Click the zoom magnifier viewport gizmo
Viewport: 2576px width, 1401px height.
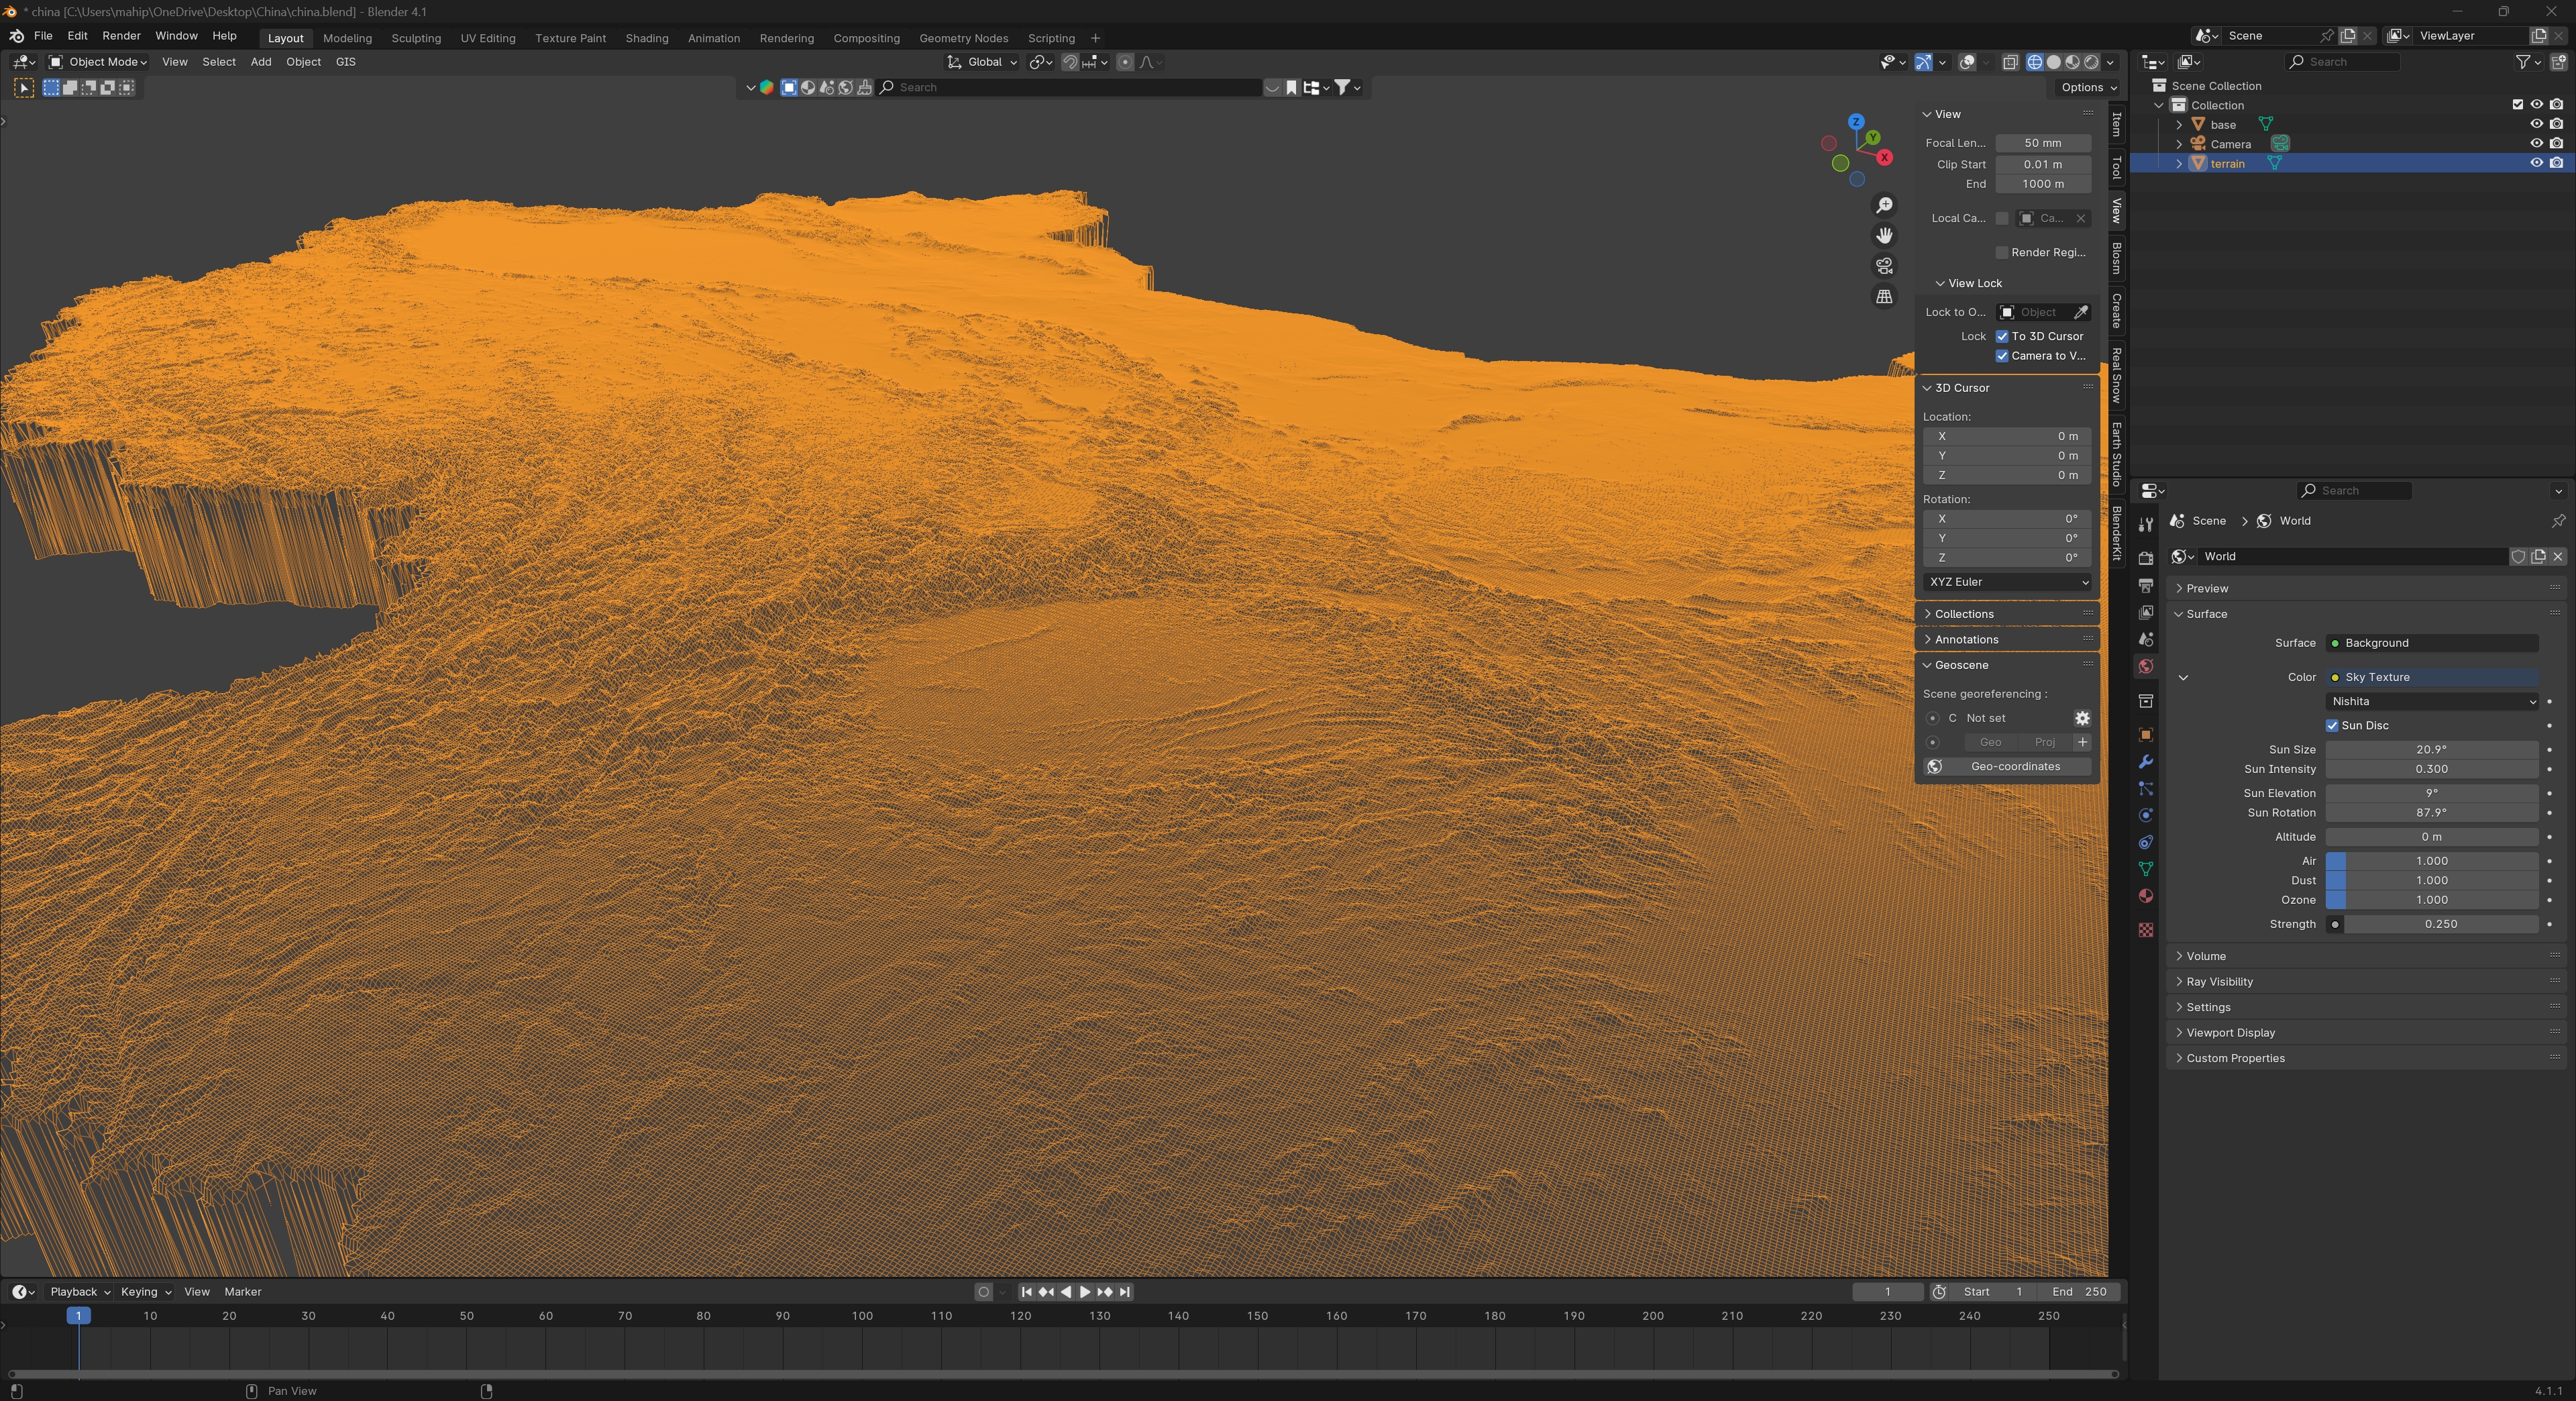[x=1884, y=205]
